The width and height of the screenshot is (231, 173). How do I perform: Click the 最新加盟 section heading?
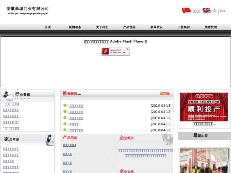point(200,136)
